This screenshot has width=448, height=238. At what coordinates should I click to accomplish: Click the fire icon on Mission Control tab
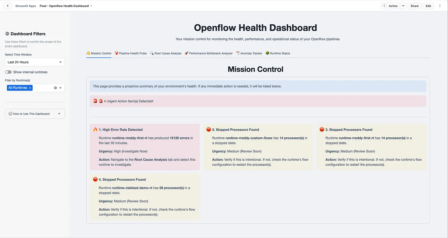[88, 53]
